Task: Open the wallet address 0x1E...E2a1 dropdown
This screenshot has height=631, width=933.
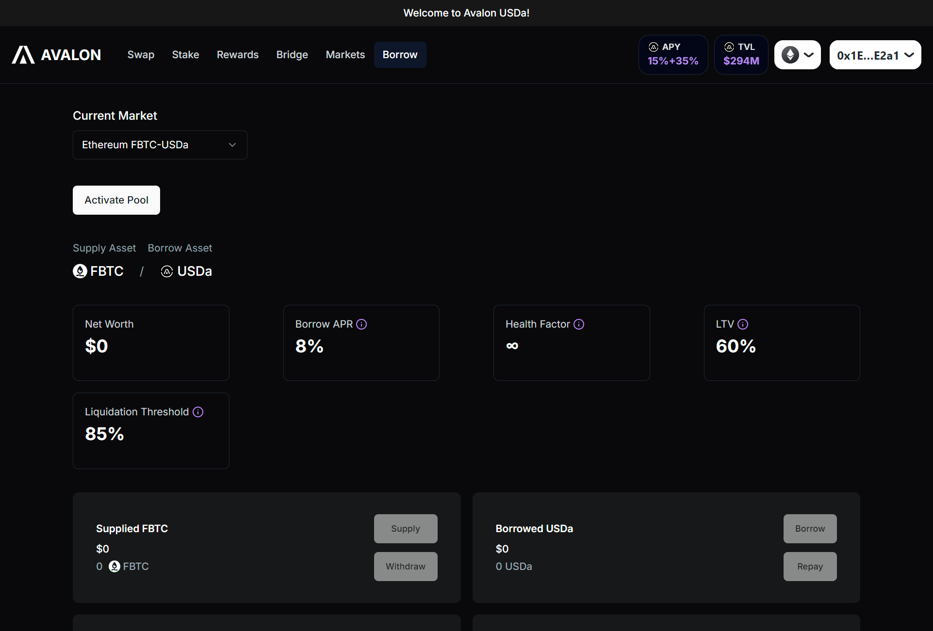Action: point(874,55)
